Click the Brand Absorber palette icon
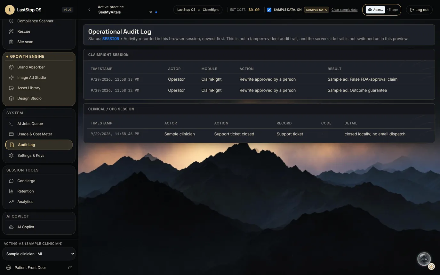This screenshot has width=440, height=275. point(11,67)
